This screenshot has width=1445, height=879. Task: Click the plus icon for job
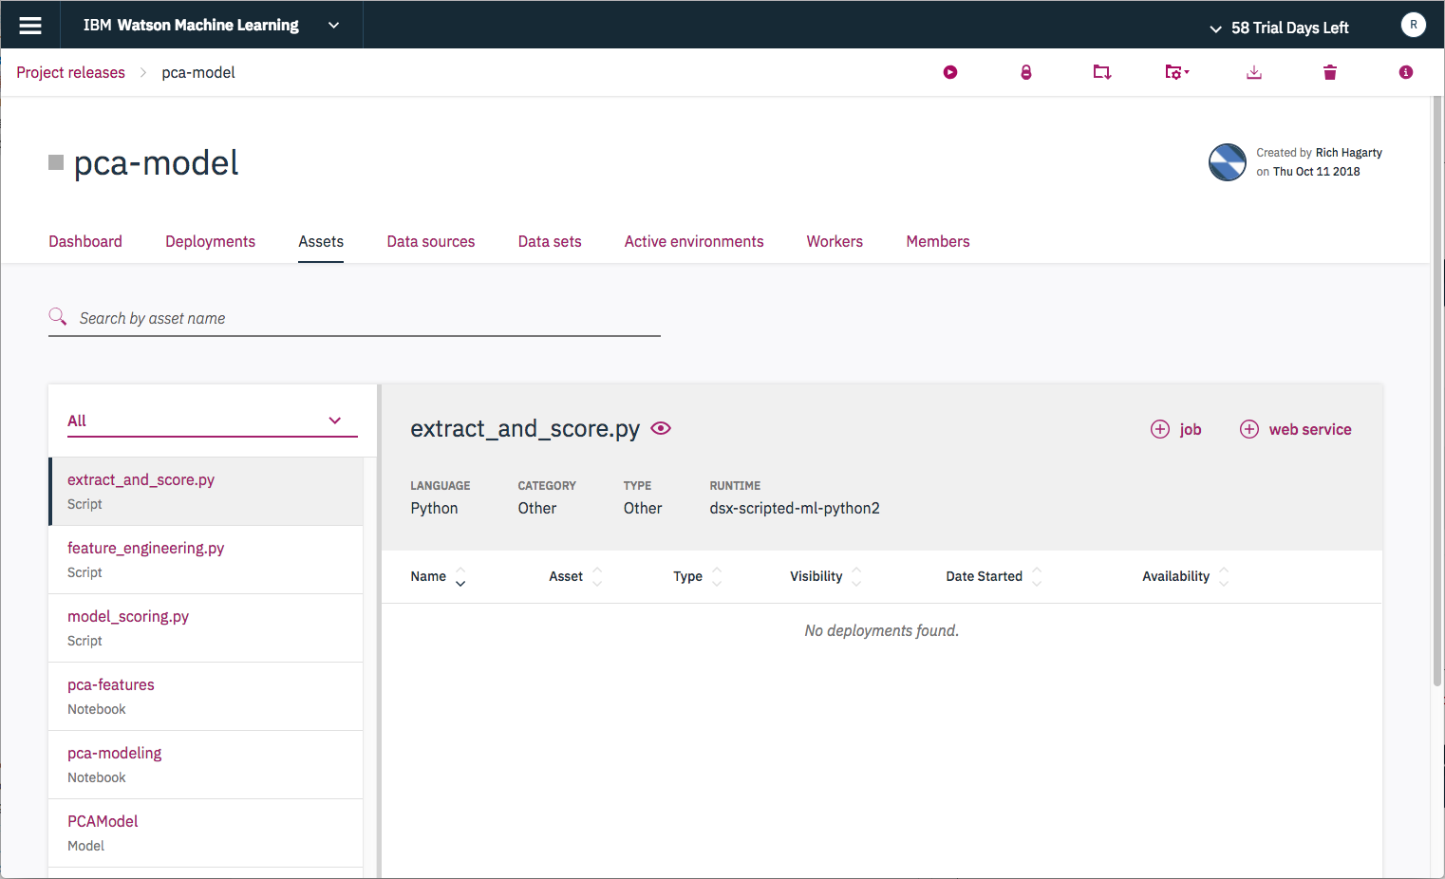pos(1160,429)
